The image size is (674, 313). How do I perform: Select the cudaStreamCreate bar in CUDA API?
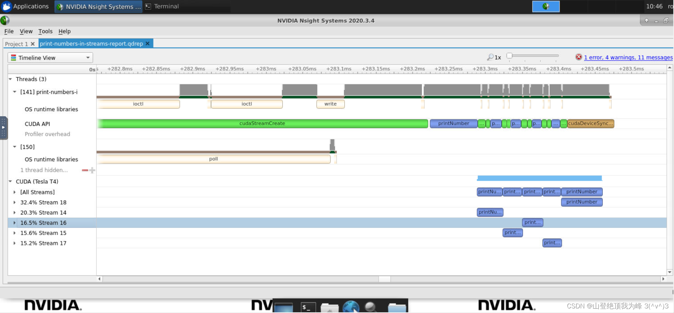click(x=262, y=123)
